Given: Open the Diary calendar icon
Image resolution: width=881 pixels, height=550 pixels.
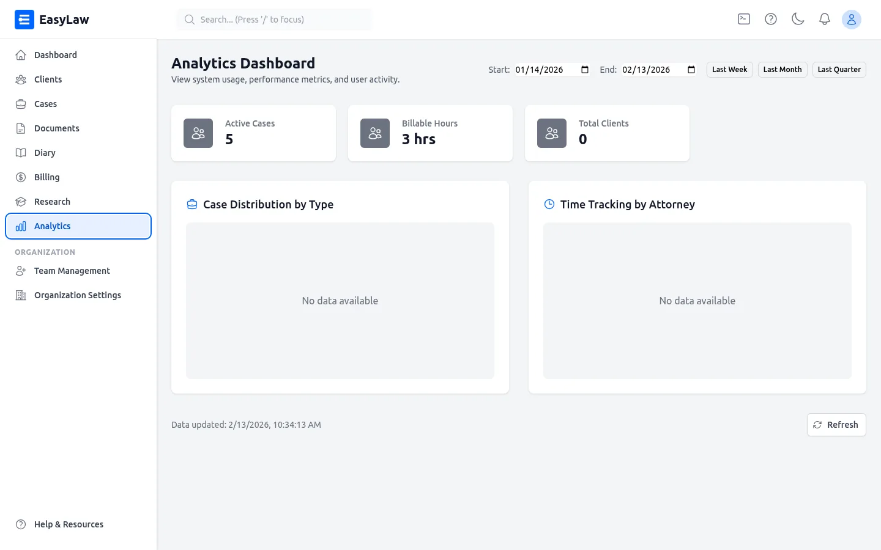Looking at the screenshot, I should coord(21,153).
